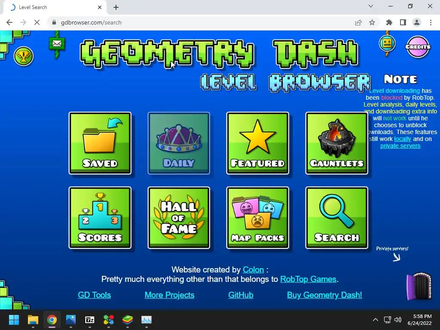Open the Windows Start menu
Image resolution: width=440 pixels, height=330 pixels.
coord(14,320)
